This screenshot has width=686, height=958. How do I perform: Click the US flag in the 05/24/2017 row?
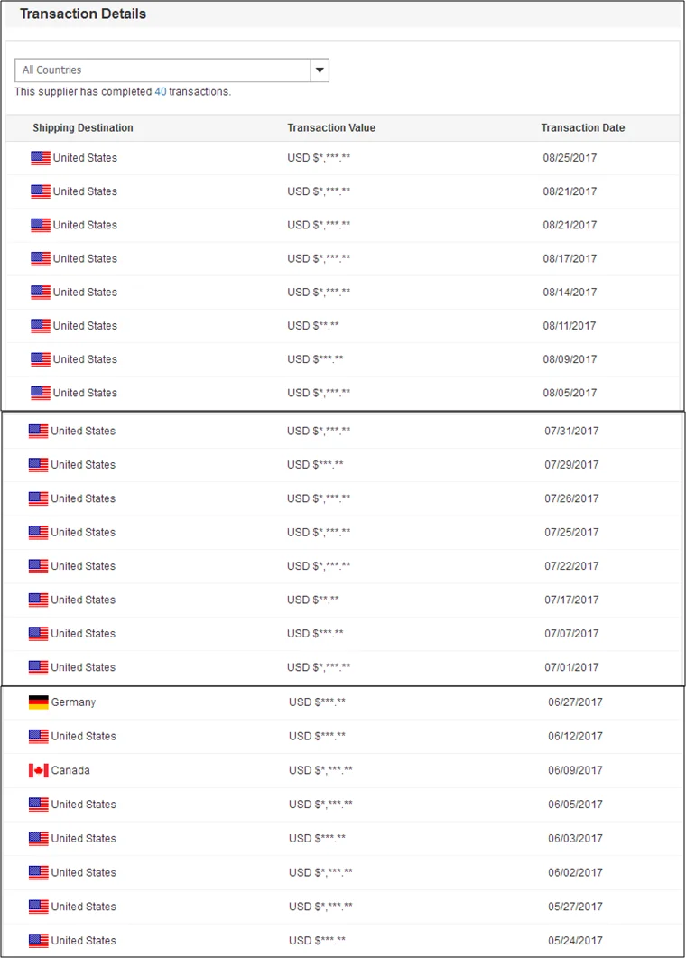tap(38, 941)
